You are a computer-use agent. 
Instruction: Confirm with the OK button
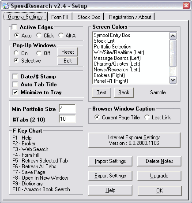click(160, 191)
